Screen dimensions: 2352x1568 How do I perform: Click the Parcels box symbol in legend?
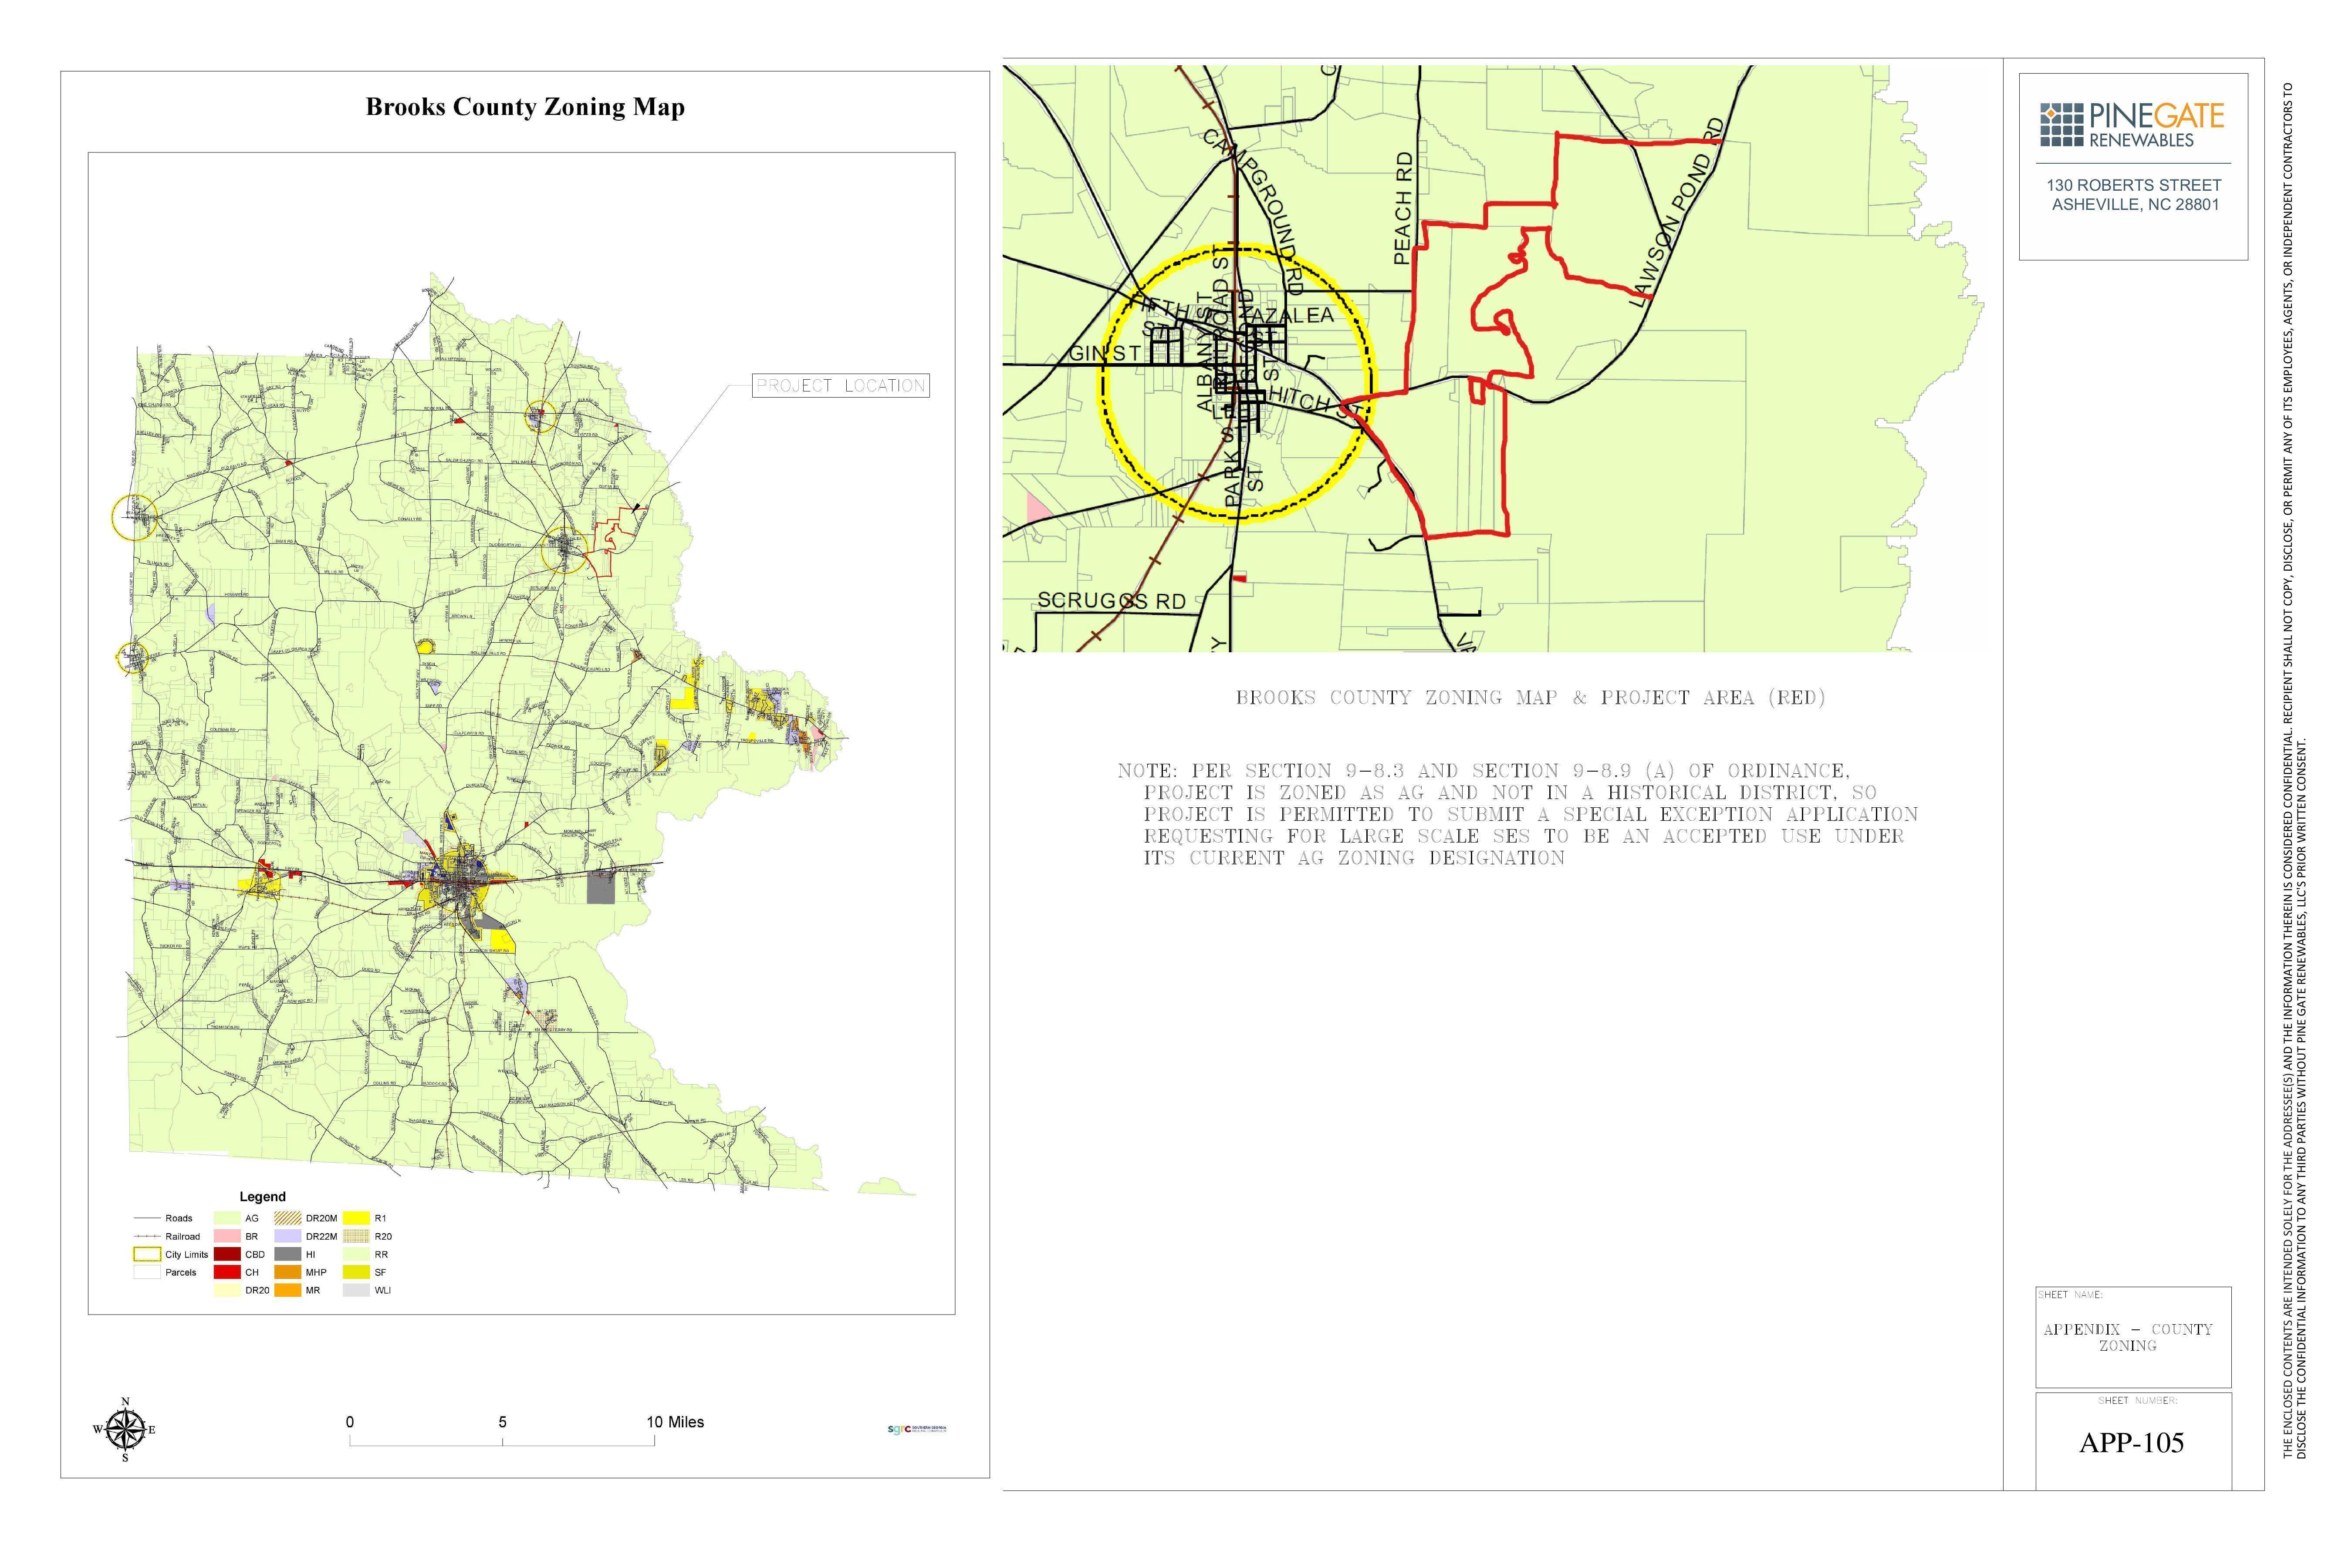pos(147,1272)
